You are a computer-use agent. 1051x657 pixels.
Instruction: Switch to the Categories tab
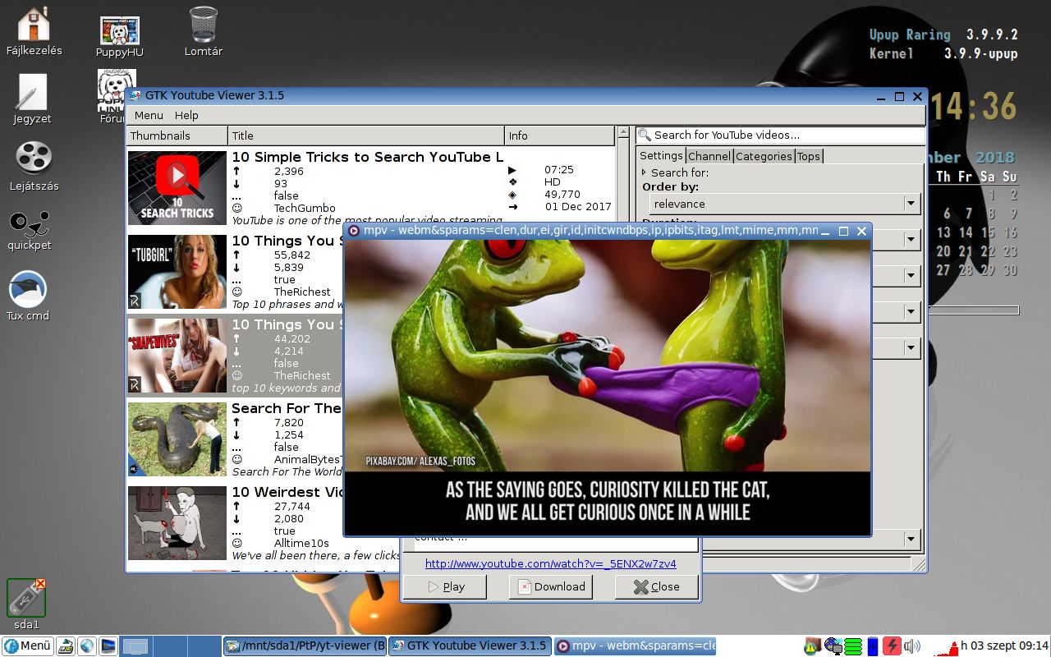click(x=764, y=156)
